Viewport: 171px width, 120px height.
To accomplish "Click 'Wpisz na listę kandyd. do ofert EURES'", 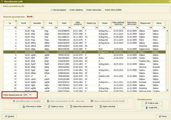I will [108, 101].
